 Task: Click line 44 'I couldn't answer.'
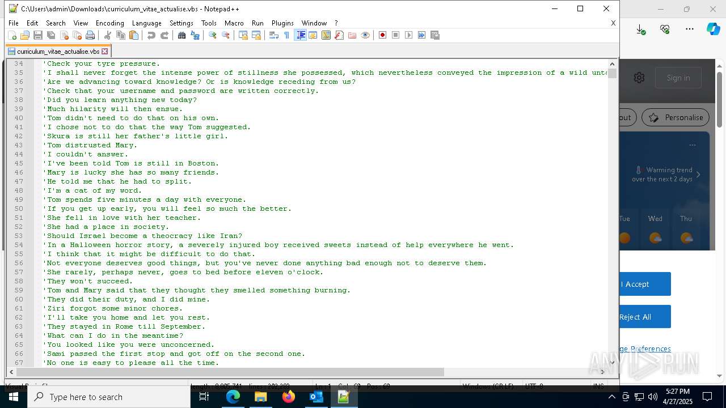[85, 154]
